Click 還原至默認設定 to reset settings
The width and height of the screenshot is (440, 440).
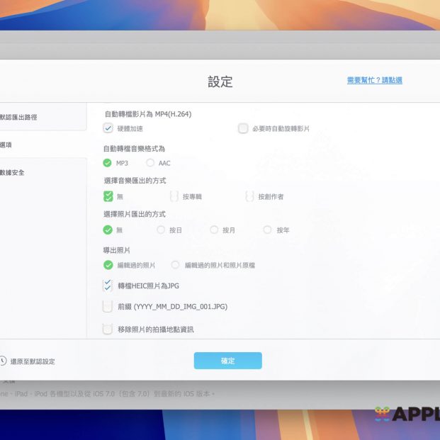point(33,361)
